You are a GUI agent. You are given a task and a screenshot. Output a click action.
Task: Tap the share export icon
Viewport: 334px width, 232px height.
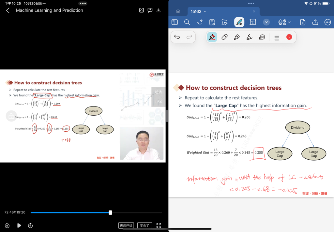point(315,22)
